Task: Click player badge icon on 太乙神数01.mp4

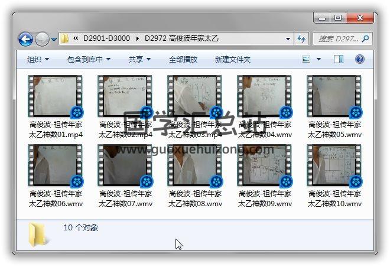Action: click(77, 113)
